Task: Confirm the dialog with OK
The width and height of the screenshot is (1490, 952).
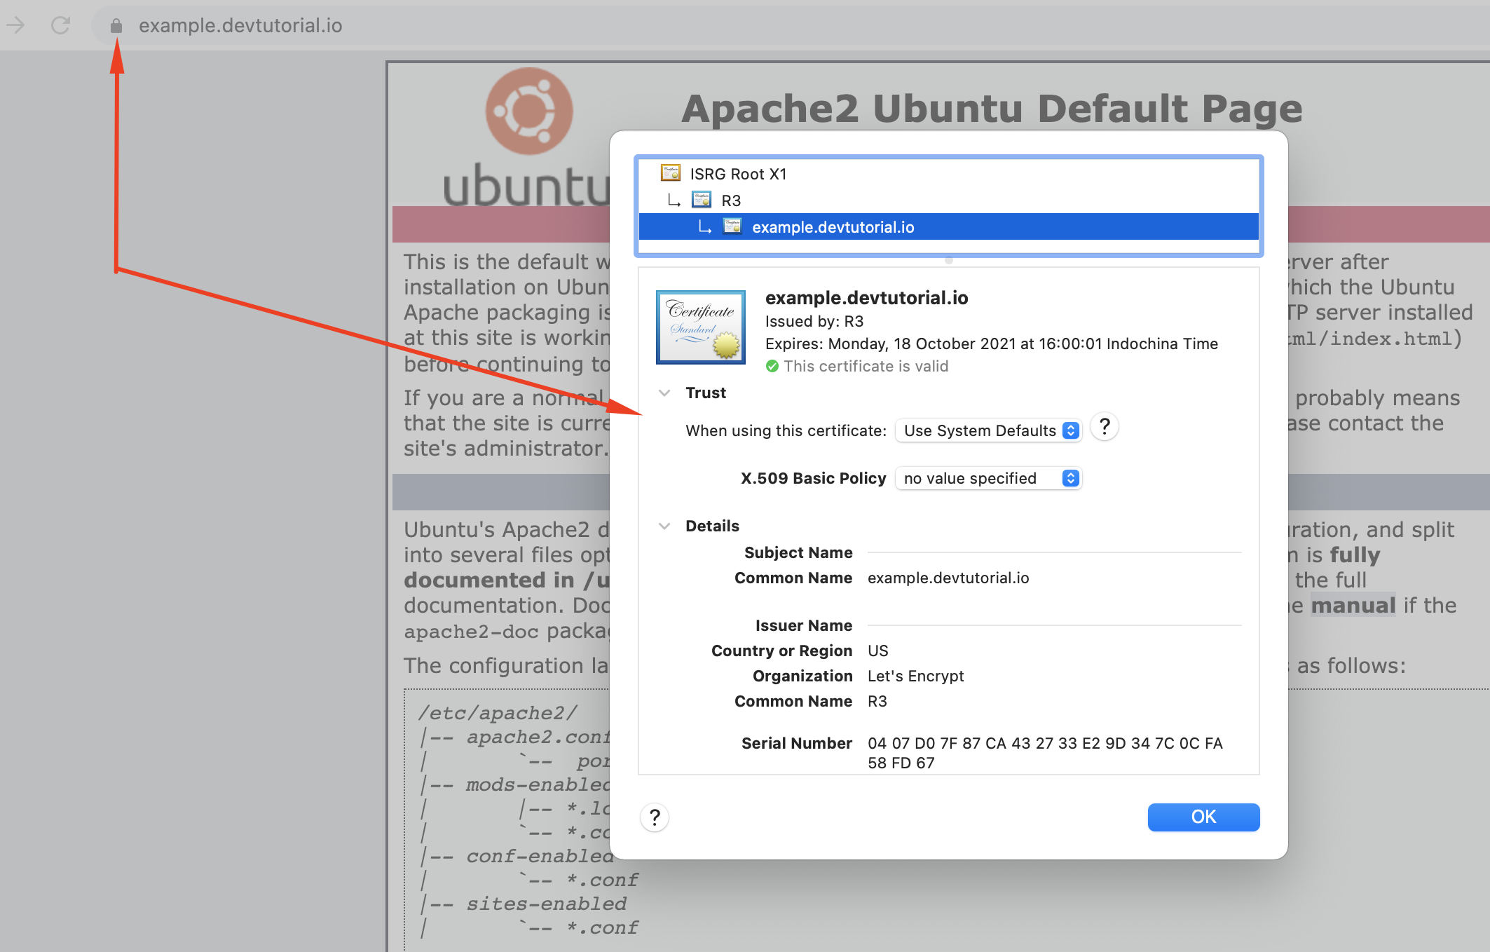Action: click(1203, 817)
